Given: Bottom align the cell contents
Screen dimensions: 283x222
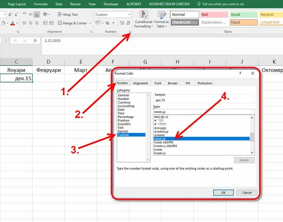Looking at the screenshot, I should tap(37, 15).
